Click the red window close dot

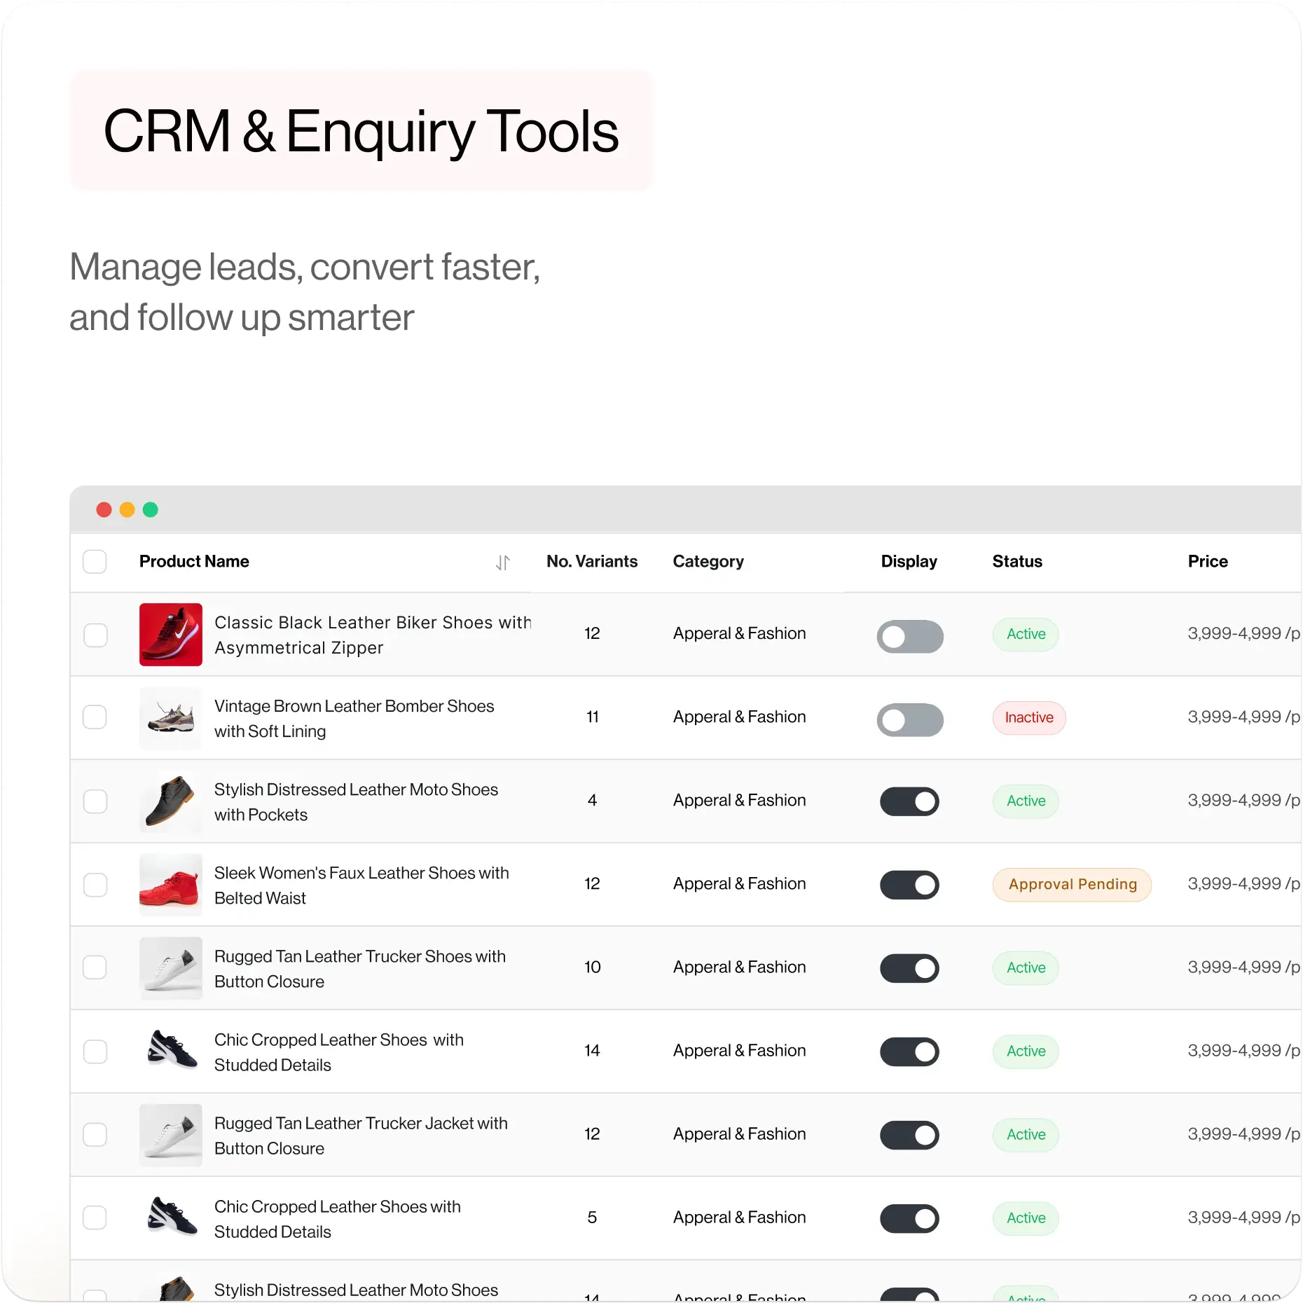tap(104, 509)
